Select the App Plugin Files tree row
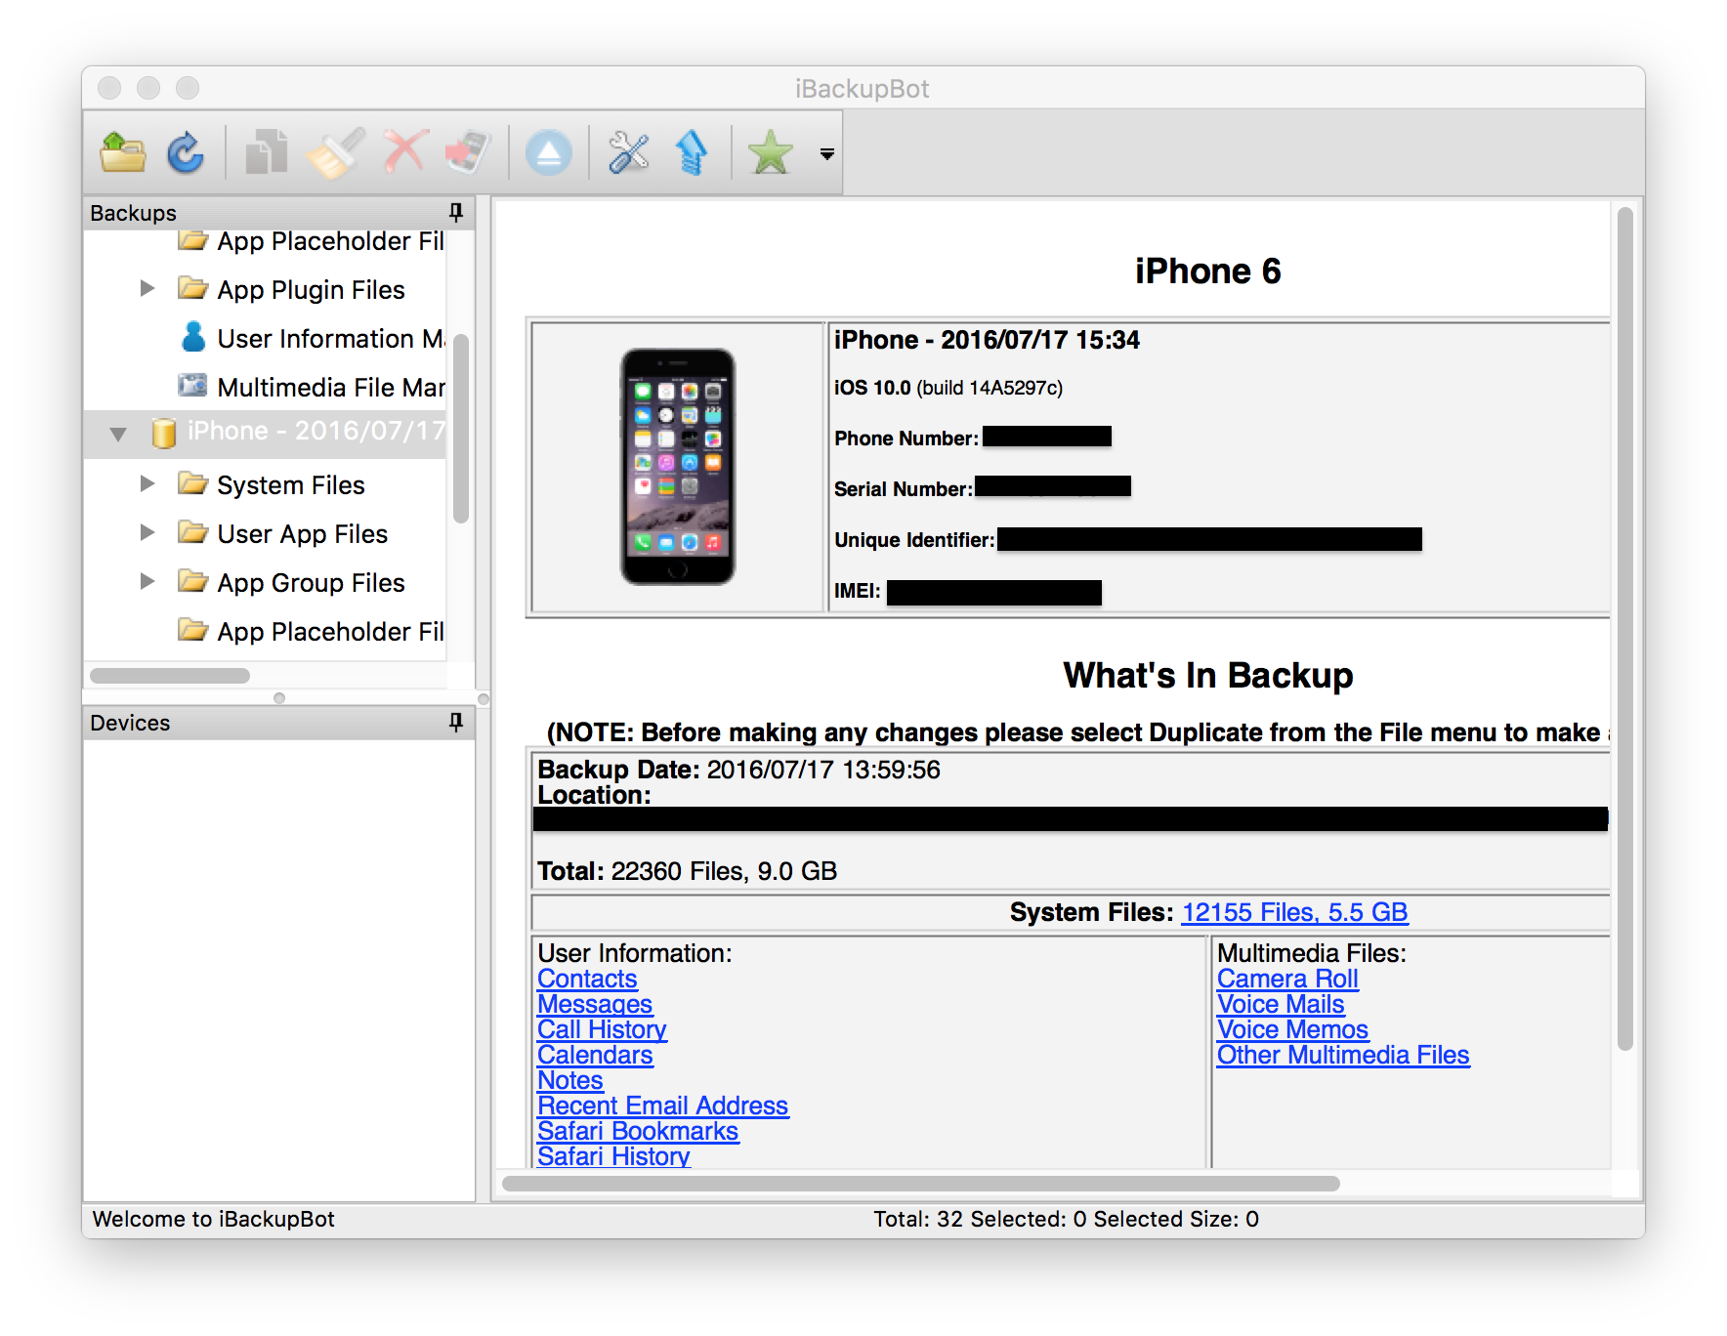 point(266,289)
